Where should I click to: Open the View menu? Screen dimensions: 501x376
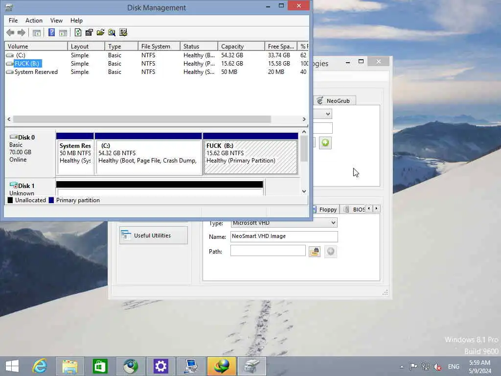coord(56,21)
